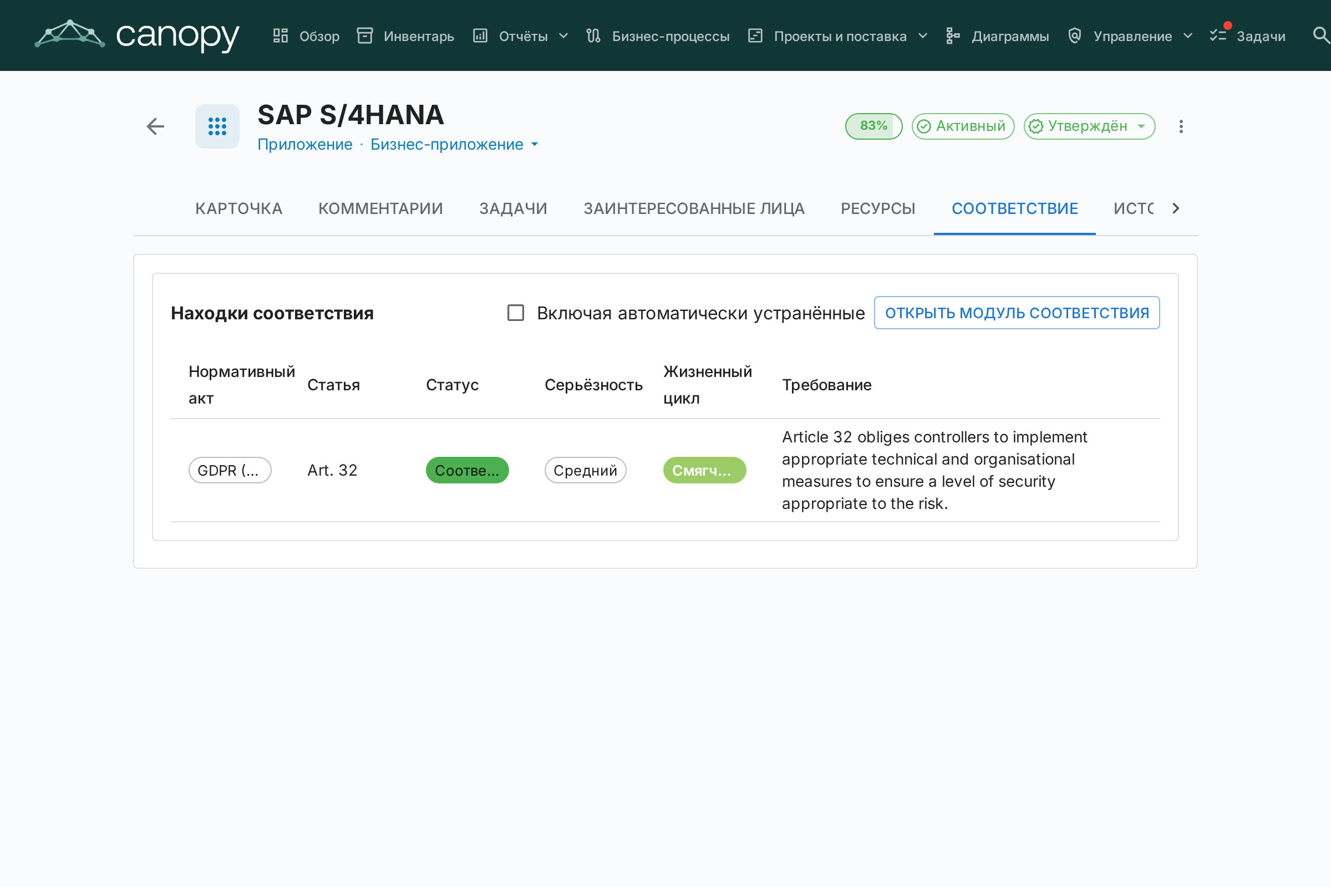Click Открыть модуль соответствия button

pyautogui.click(x=1017, y=313)
